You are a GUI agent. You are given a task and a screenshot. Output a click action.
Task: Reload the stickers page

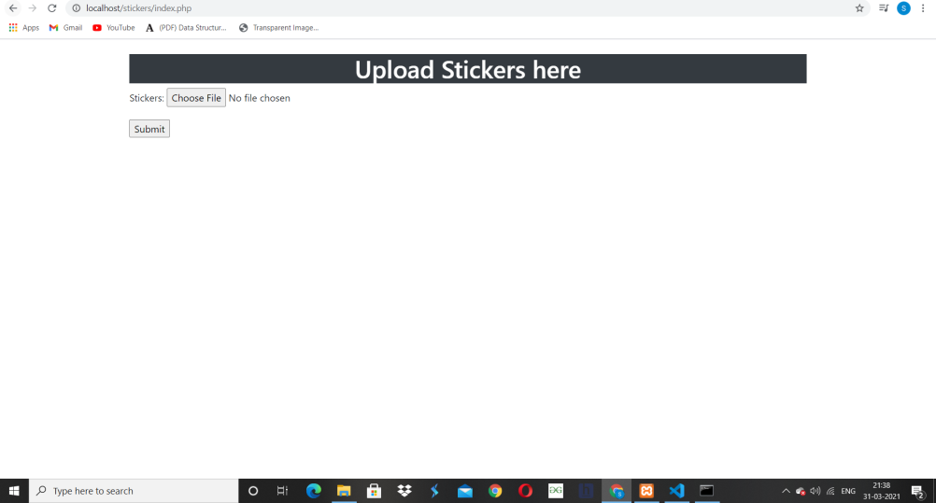point(52,8)
